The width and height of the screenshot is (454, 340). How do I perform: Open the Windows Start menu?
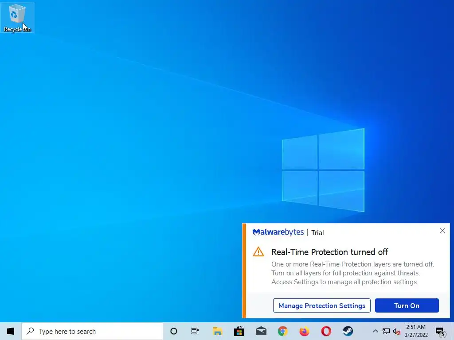[x=11, y=331]
